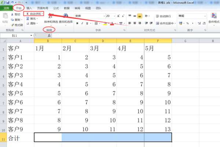Viewport: 220px width, 147px height.
Task: Toggle Bold formatting
Action: pyautogui.click(x=77, y=23)
